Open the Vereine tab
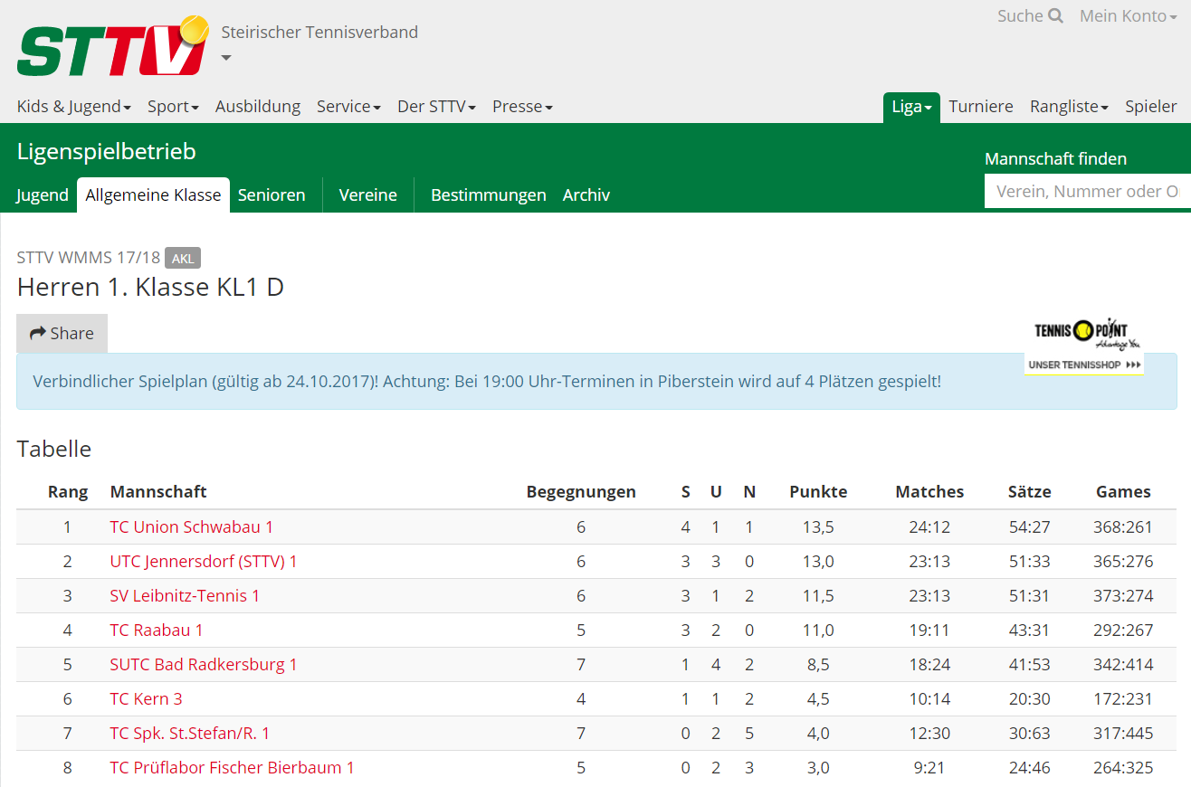1191x787 pixels. point(368,195)
